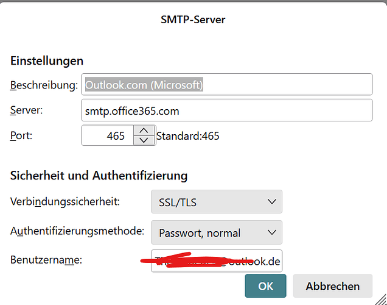The width and height of the screenshot is (387, 305).
Task: Click the Authentifizierungsmethode label
Action: click(77, 231)
